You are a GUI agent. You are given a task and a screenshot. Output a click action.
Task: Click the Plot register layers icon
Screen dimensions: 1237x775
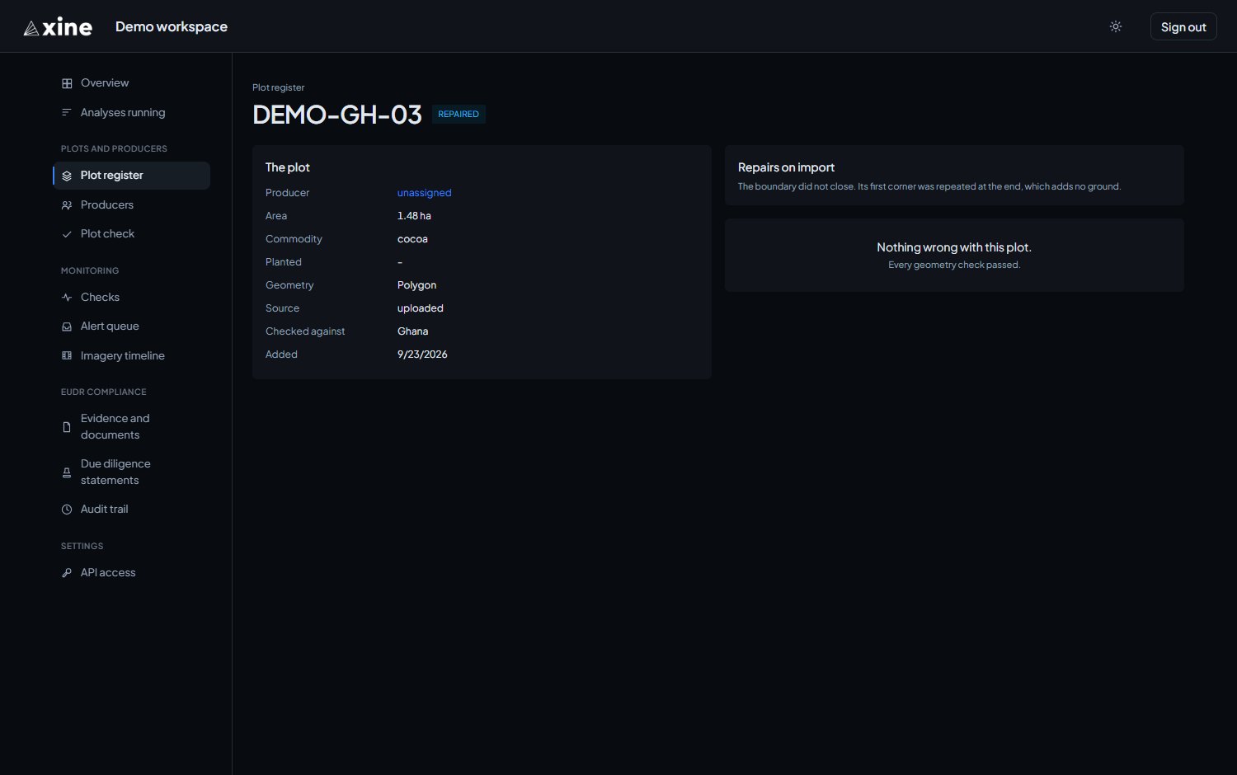click(x=67, y=176)
